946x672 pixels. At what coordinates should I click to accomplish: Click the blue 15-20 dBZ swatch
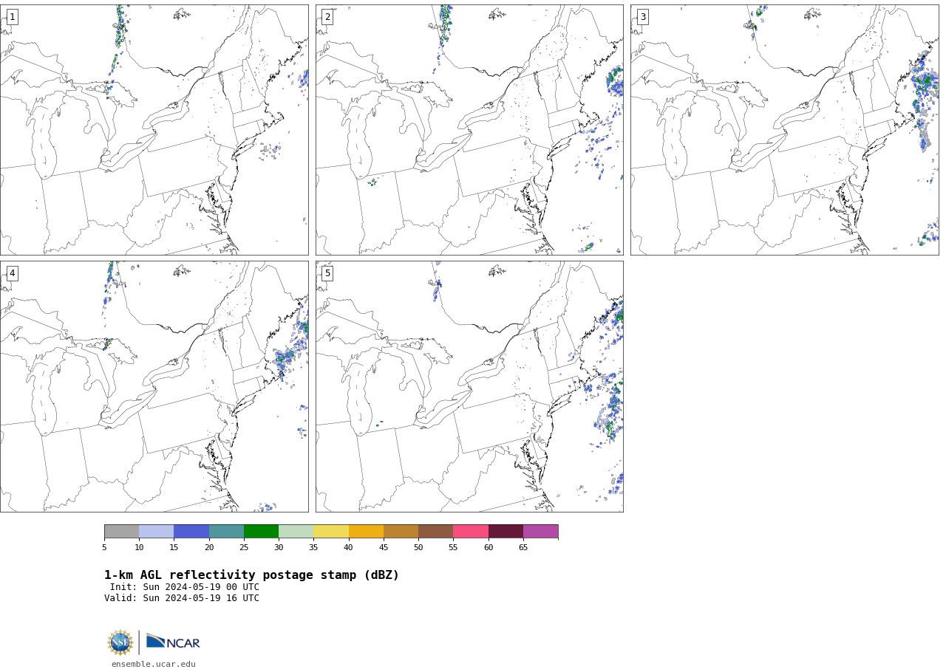coord(191,532)
